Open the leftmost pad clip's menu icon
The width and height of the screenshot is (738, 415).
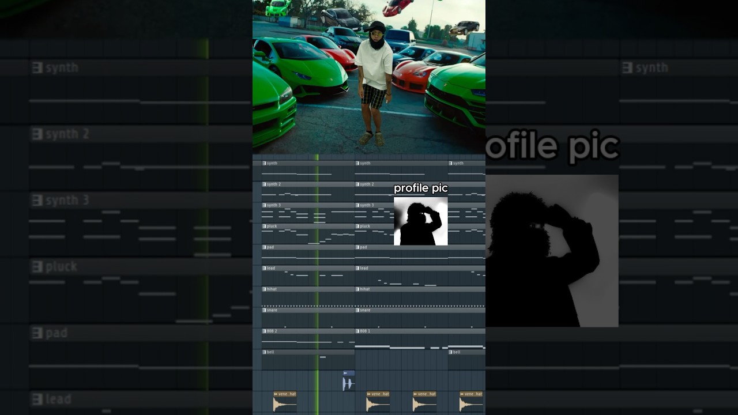tap(265, 247)
